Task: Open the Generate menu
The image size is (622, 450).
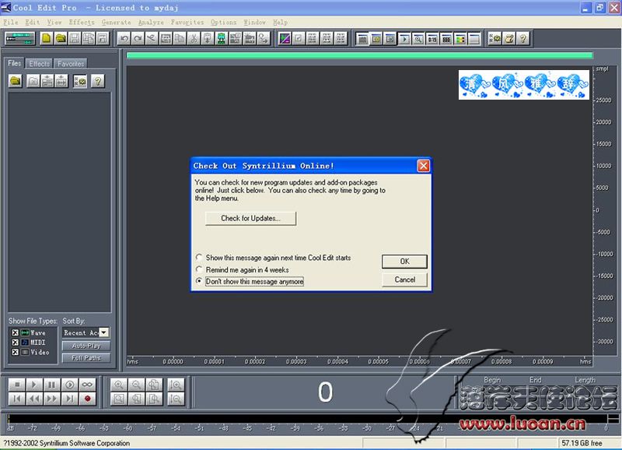Action: click(x=116, y=23)
